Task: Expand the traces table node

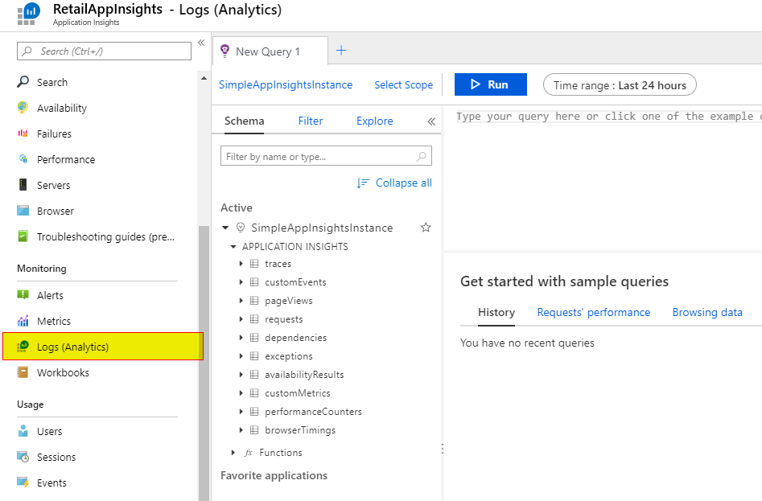Action: (x=241, y=263)
